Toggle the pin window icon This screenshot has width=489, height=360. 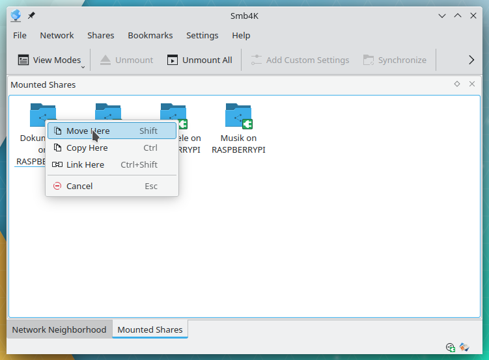(31, 16)
